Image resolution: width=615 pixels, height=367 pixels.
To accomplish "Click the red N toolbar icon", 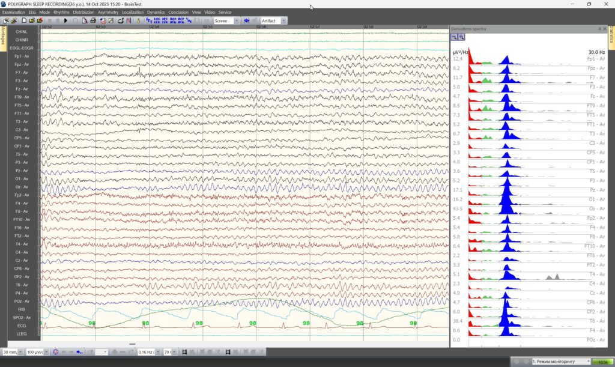I will coord(129,20).
